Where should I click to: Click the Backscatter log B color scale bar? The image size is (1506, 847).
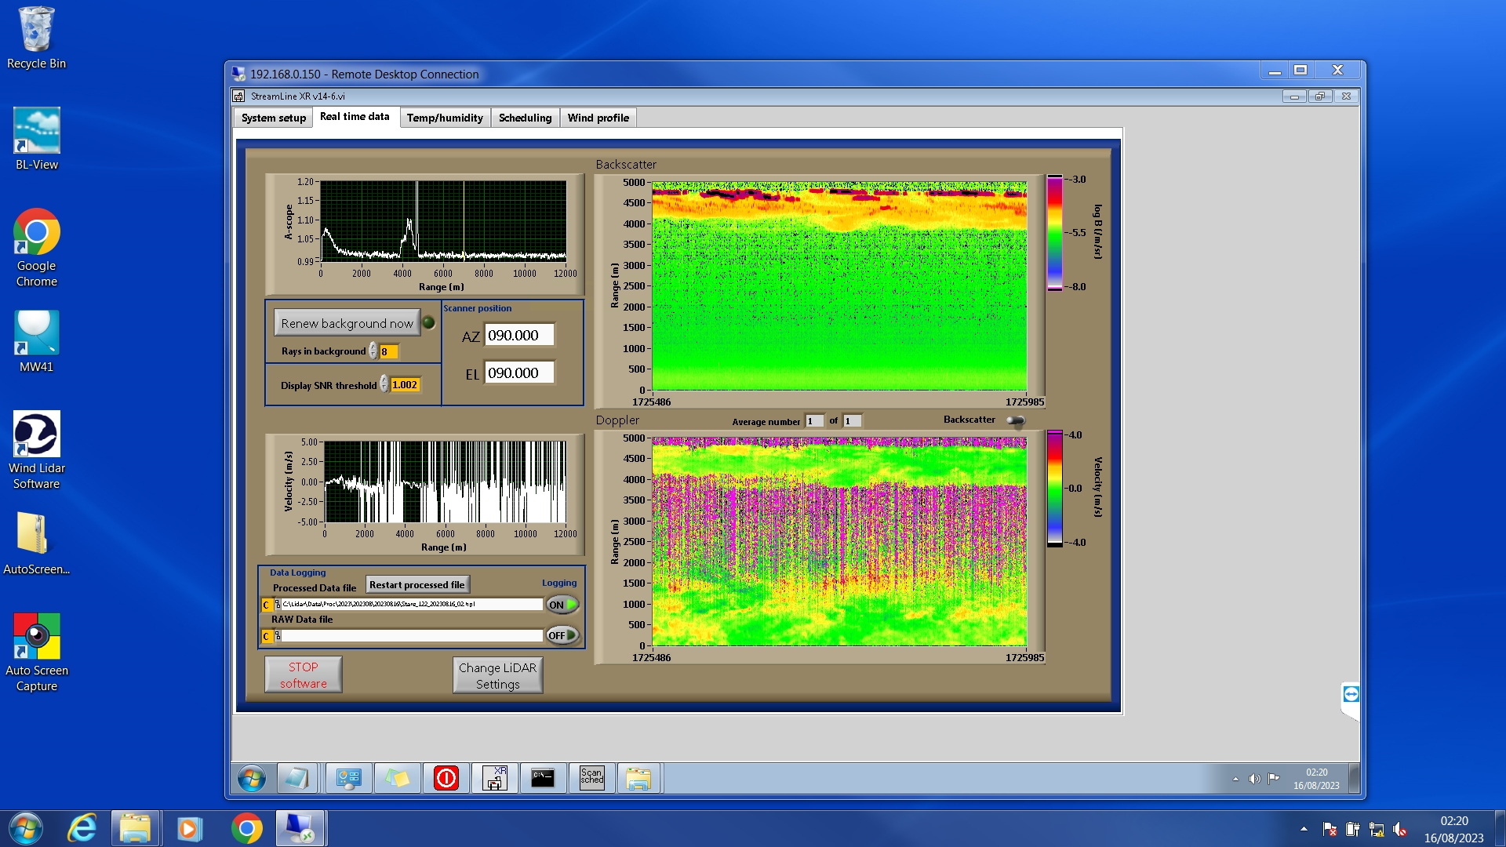[1054, 233]
